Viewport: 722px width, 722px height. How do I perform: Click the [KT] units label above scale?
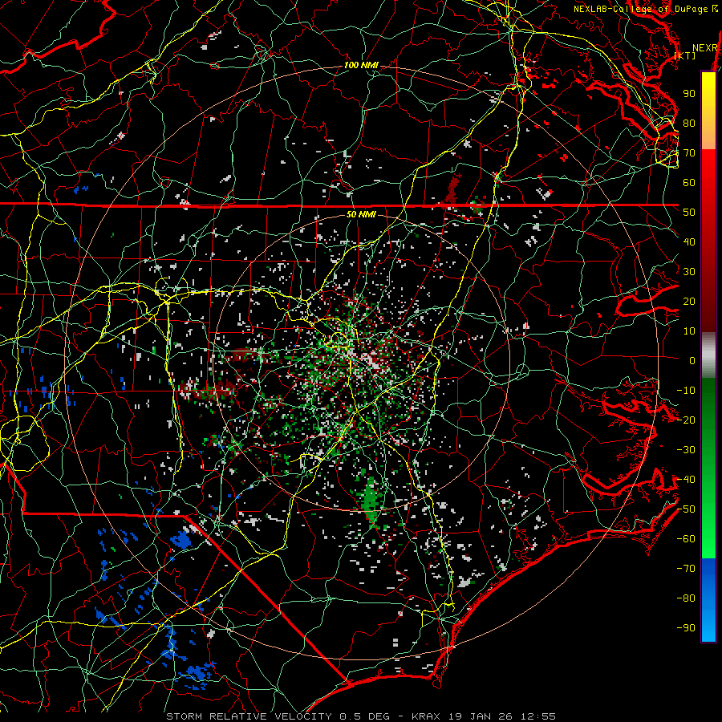(x=685, y=55)
